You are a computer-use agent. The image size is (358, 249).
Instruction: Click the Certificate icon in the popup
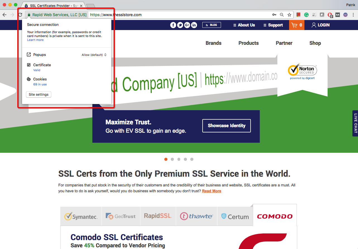click(29, 65)
